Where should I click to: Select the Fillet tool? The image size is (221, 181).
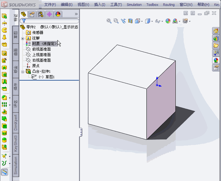[4, 98]
